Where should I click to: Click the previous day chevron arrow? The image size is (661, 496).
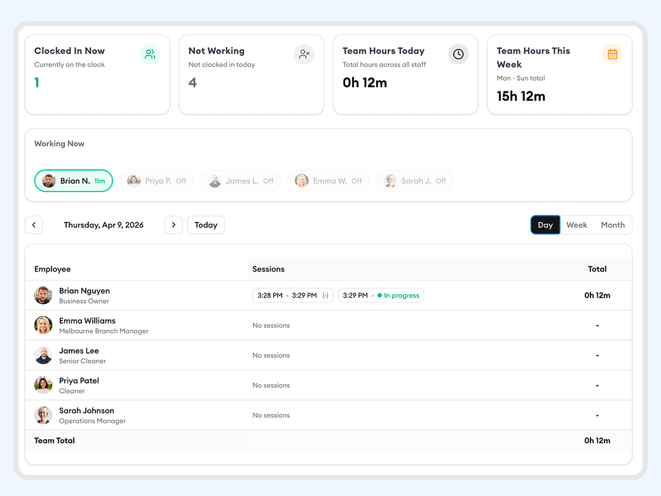tap(34, 224)
